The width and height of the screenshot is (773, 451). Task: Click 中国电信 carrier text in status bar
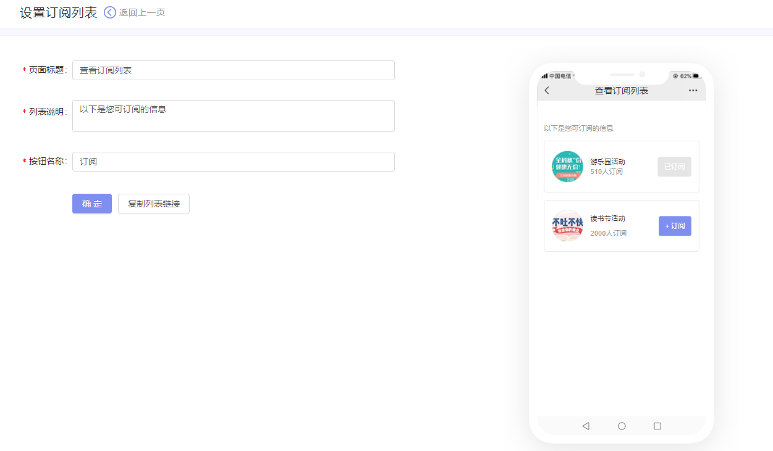pyautogui.click(x=560, y=76)
